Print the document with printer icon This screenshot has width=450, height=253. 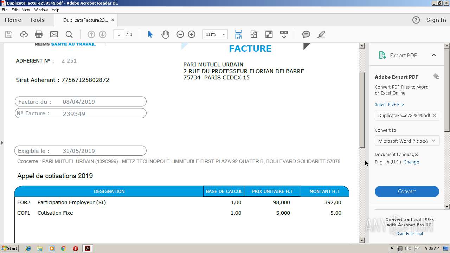(39, 34)
